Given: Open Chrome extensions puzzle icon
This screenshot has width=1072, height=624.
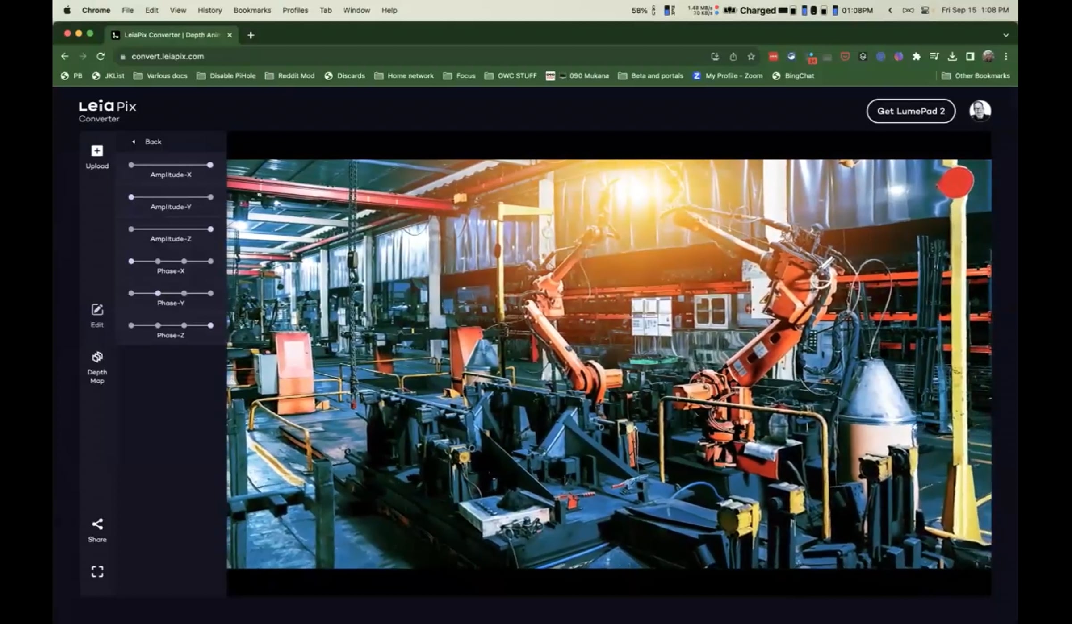Looking at the screenshot, I should pos(916,57).
